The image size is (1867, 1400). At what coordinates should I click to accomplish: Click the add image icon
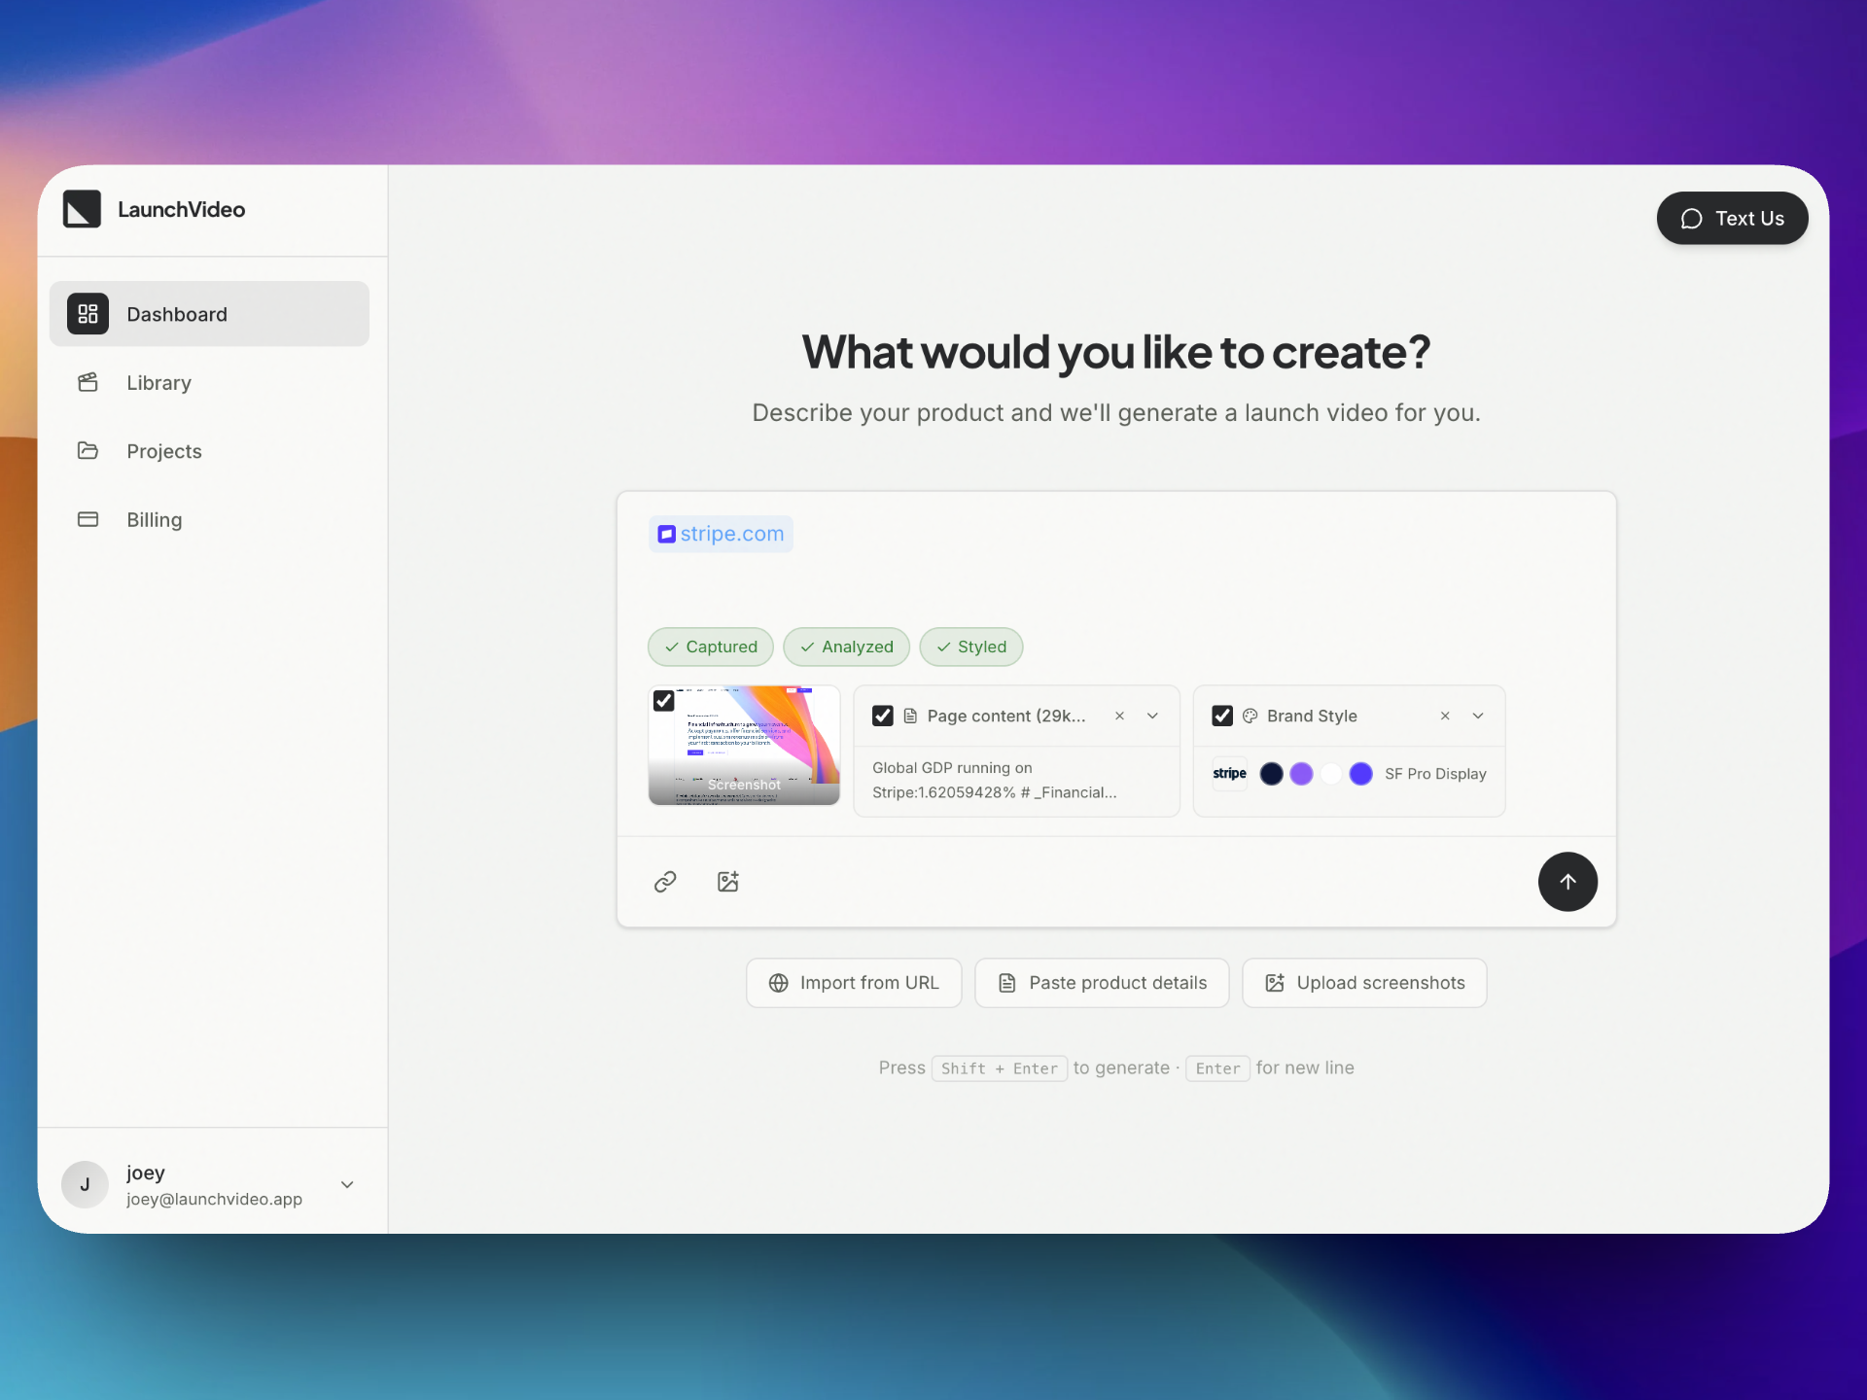pos(727,882)
